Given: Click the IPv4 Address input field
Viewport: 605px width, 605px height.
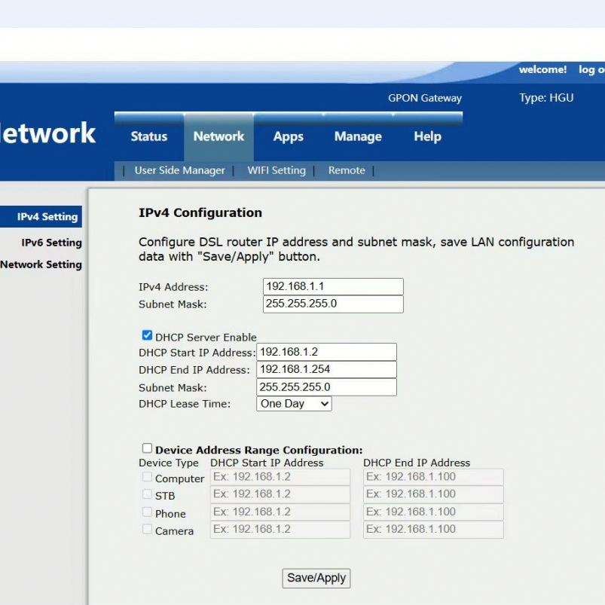Looking at the screenshot, I should tap(333, 286).
